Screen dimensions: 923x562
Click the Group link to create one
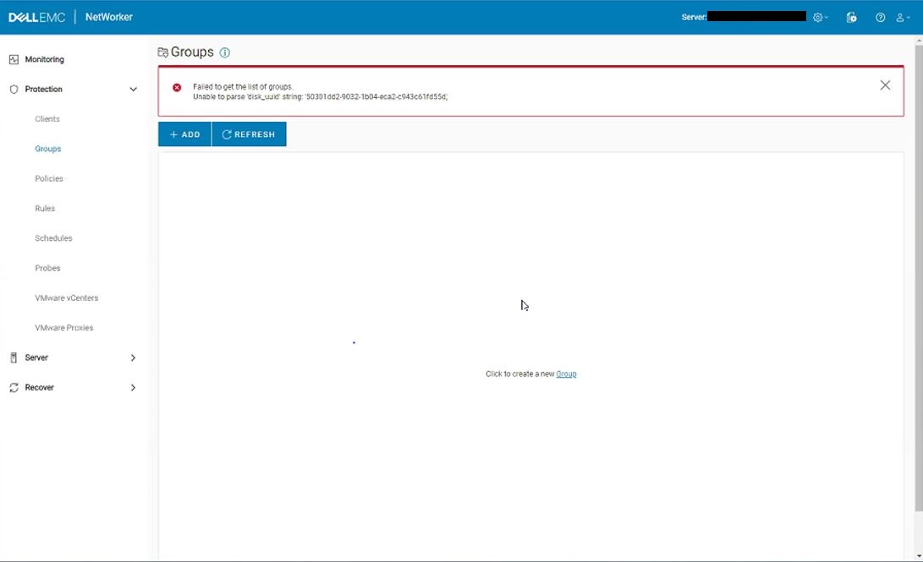click(x=565, y=373)
